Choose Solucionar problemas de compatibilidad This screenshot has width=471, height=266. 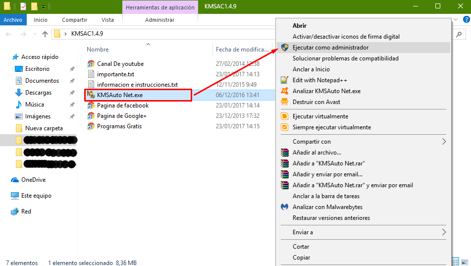tap(364, 58)
